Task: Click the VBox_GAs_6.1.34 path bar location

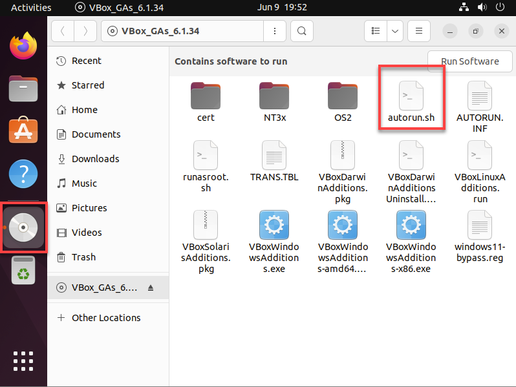Action: (x=184, y=31)
